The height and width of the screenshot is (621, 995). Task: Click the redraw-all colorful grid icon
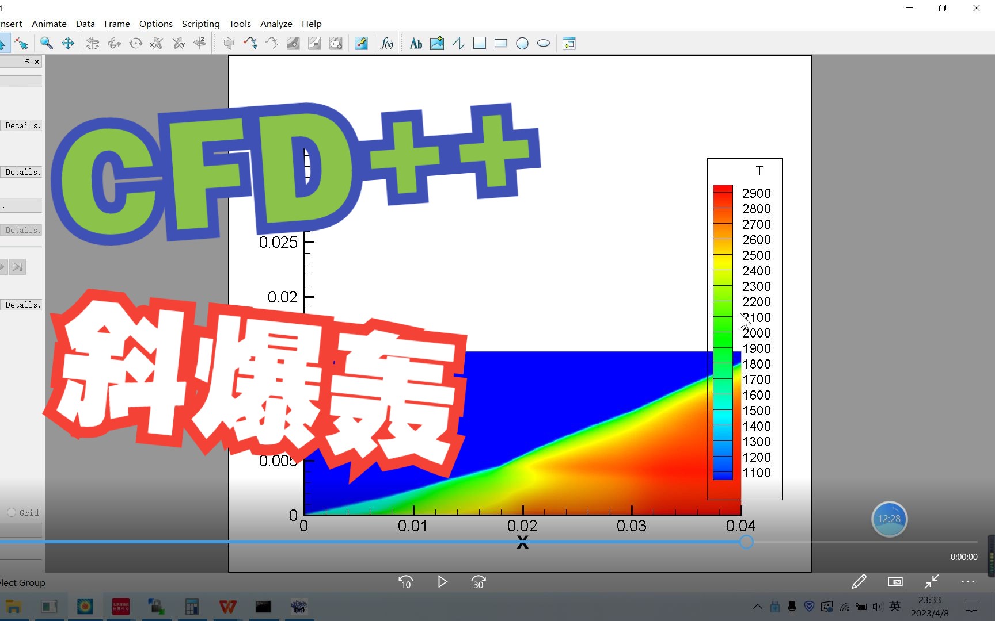click(361, 43)
